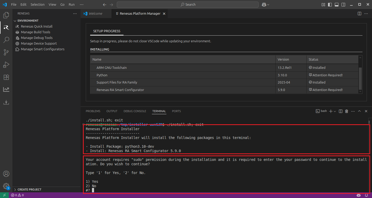This screenshot has width=372, height=198.
Task: Toggle the primary side bar layout button
Action: [x=330, y=5]
